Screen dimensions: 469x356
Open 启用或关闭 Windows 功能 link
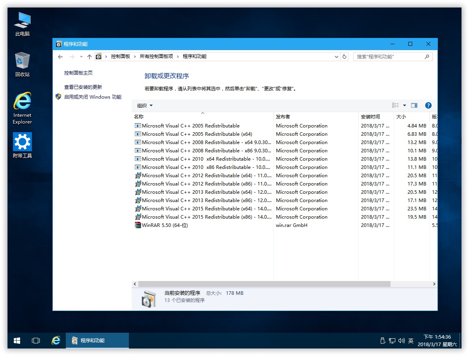[93, 97]
